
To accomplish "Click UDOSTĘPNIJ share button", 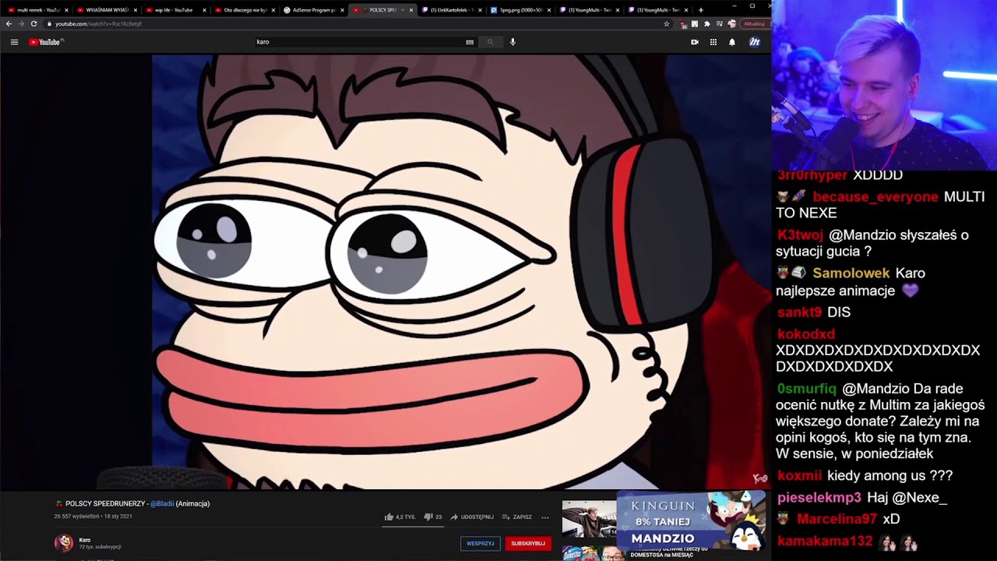I will tap(472, 517).
